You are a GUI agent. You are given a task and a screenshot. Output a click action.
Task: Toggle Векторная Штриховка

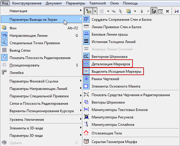(131, 57)
